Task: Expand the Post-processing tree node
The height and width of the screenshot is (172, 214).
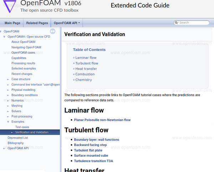Action: pyautogui.click(x=8, y=117)
